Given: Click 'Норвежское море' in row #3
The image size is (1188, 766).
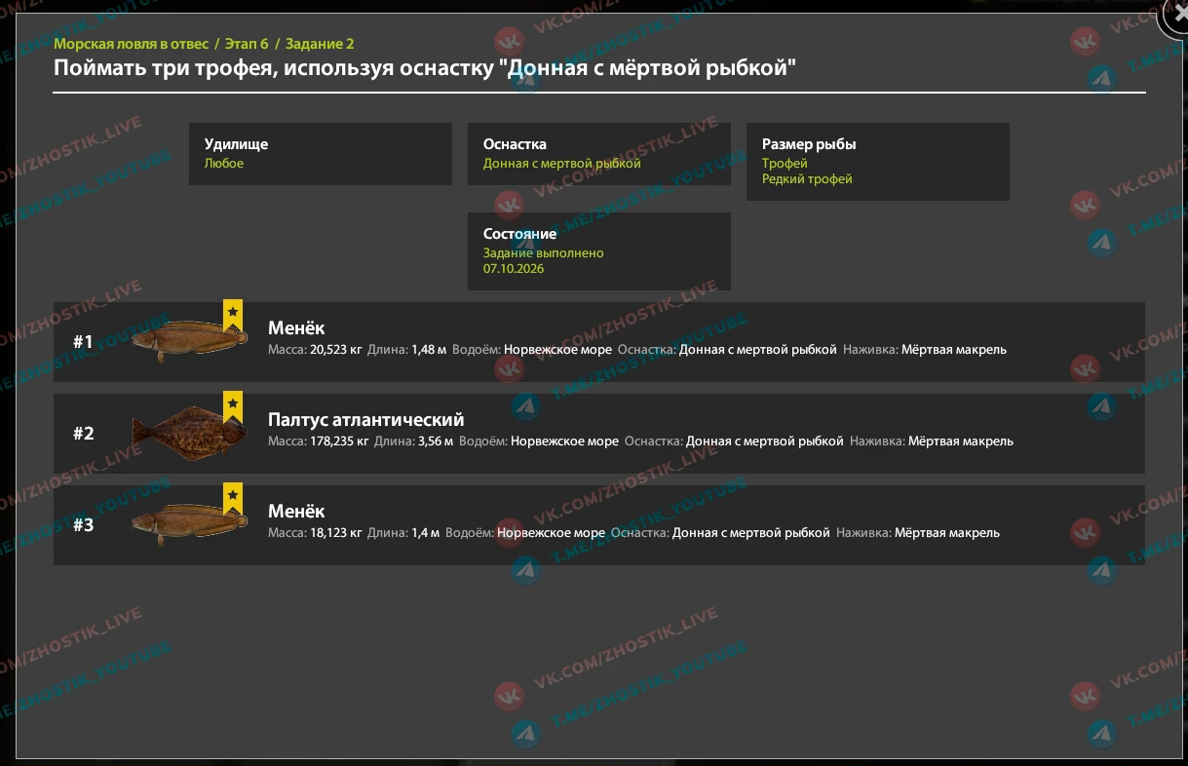Looking at the screenshot, I should (x=551, y=532).
